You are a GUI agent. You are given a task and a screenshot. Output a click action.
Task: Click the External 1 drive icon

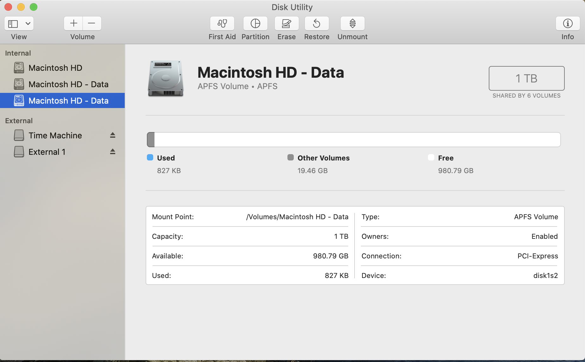tap(19, 152)
